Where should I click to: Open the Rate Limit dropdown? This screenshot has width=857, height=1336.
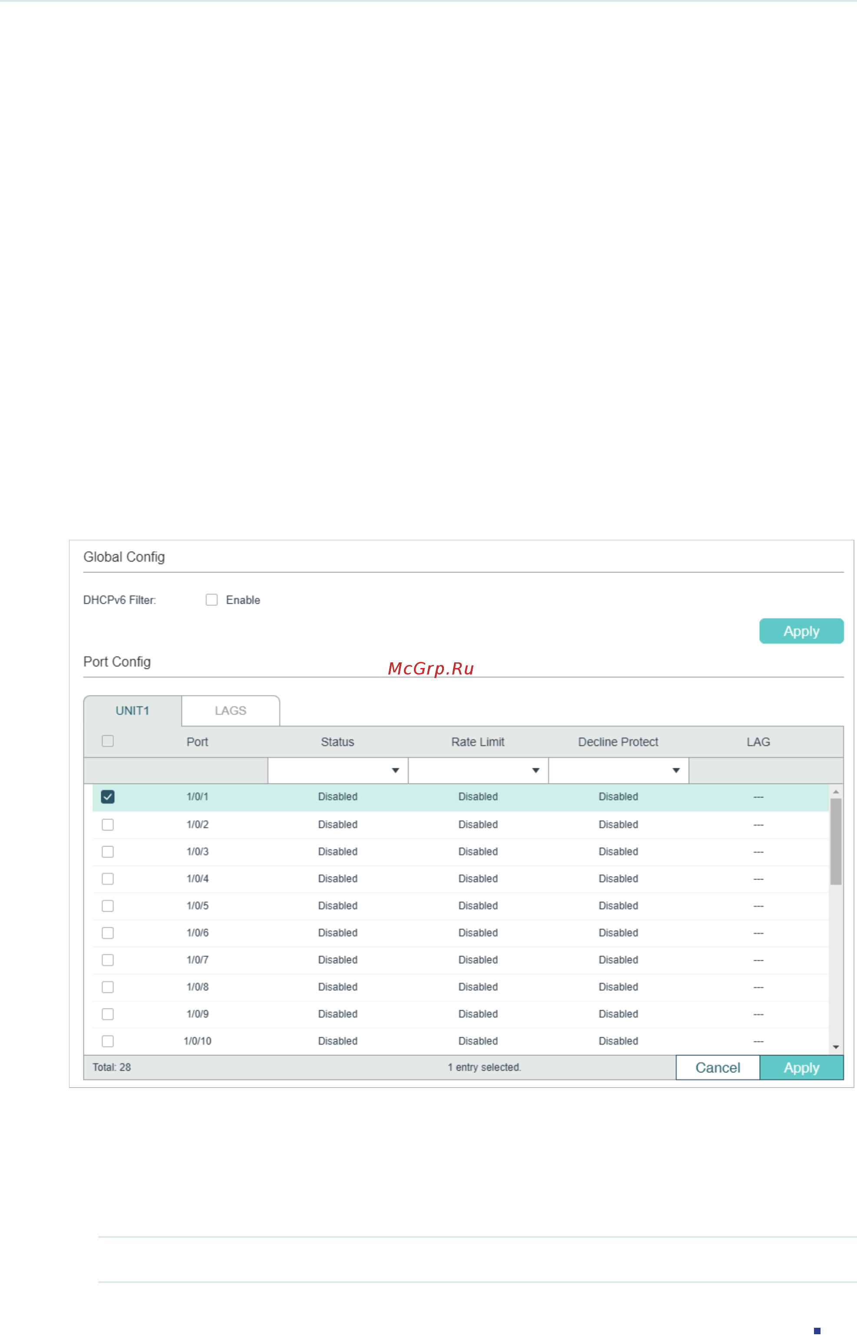tap(478, 771)
